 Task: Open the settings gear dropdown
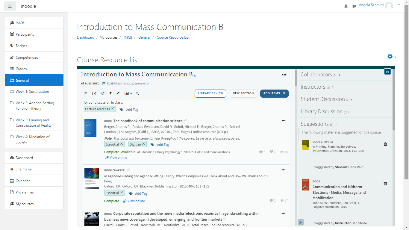[x=392, y=57]
